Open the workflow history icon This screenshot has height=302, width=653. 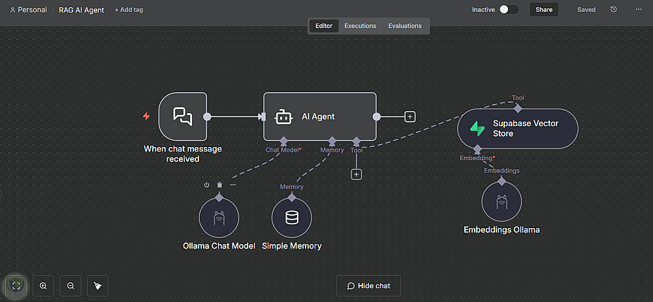click(613, 10)
